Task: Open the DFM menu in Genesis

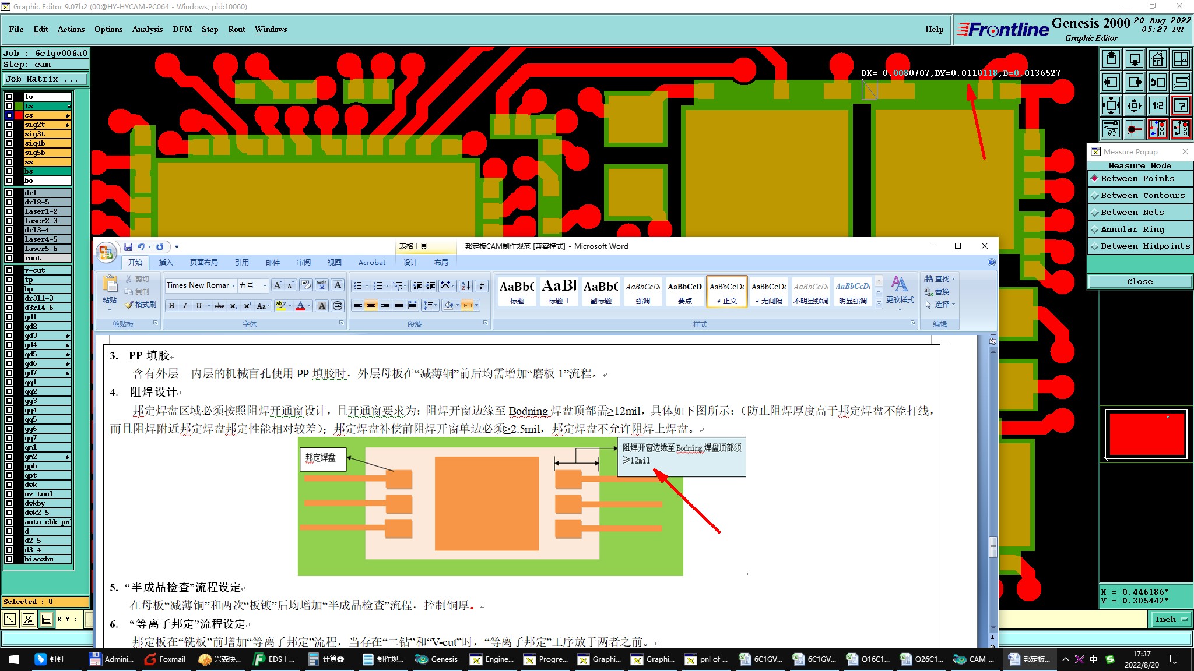Action: (182, 29)
